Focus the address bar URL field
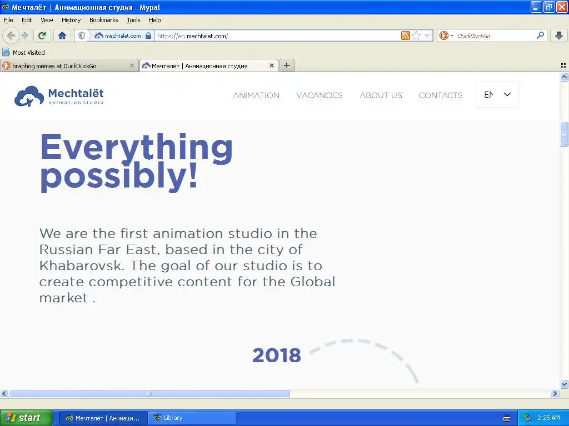 [278, 36]
